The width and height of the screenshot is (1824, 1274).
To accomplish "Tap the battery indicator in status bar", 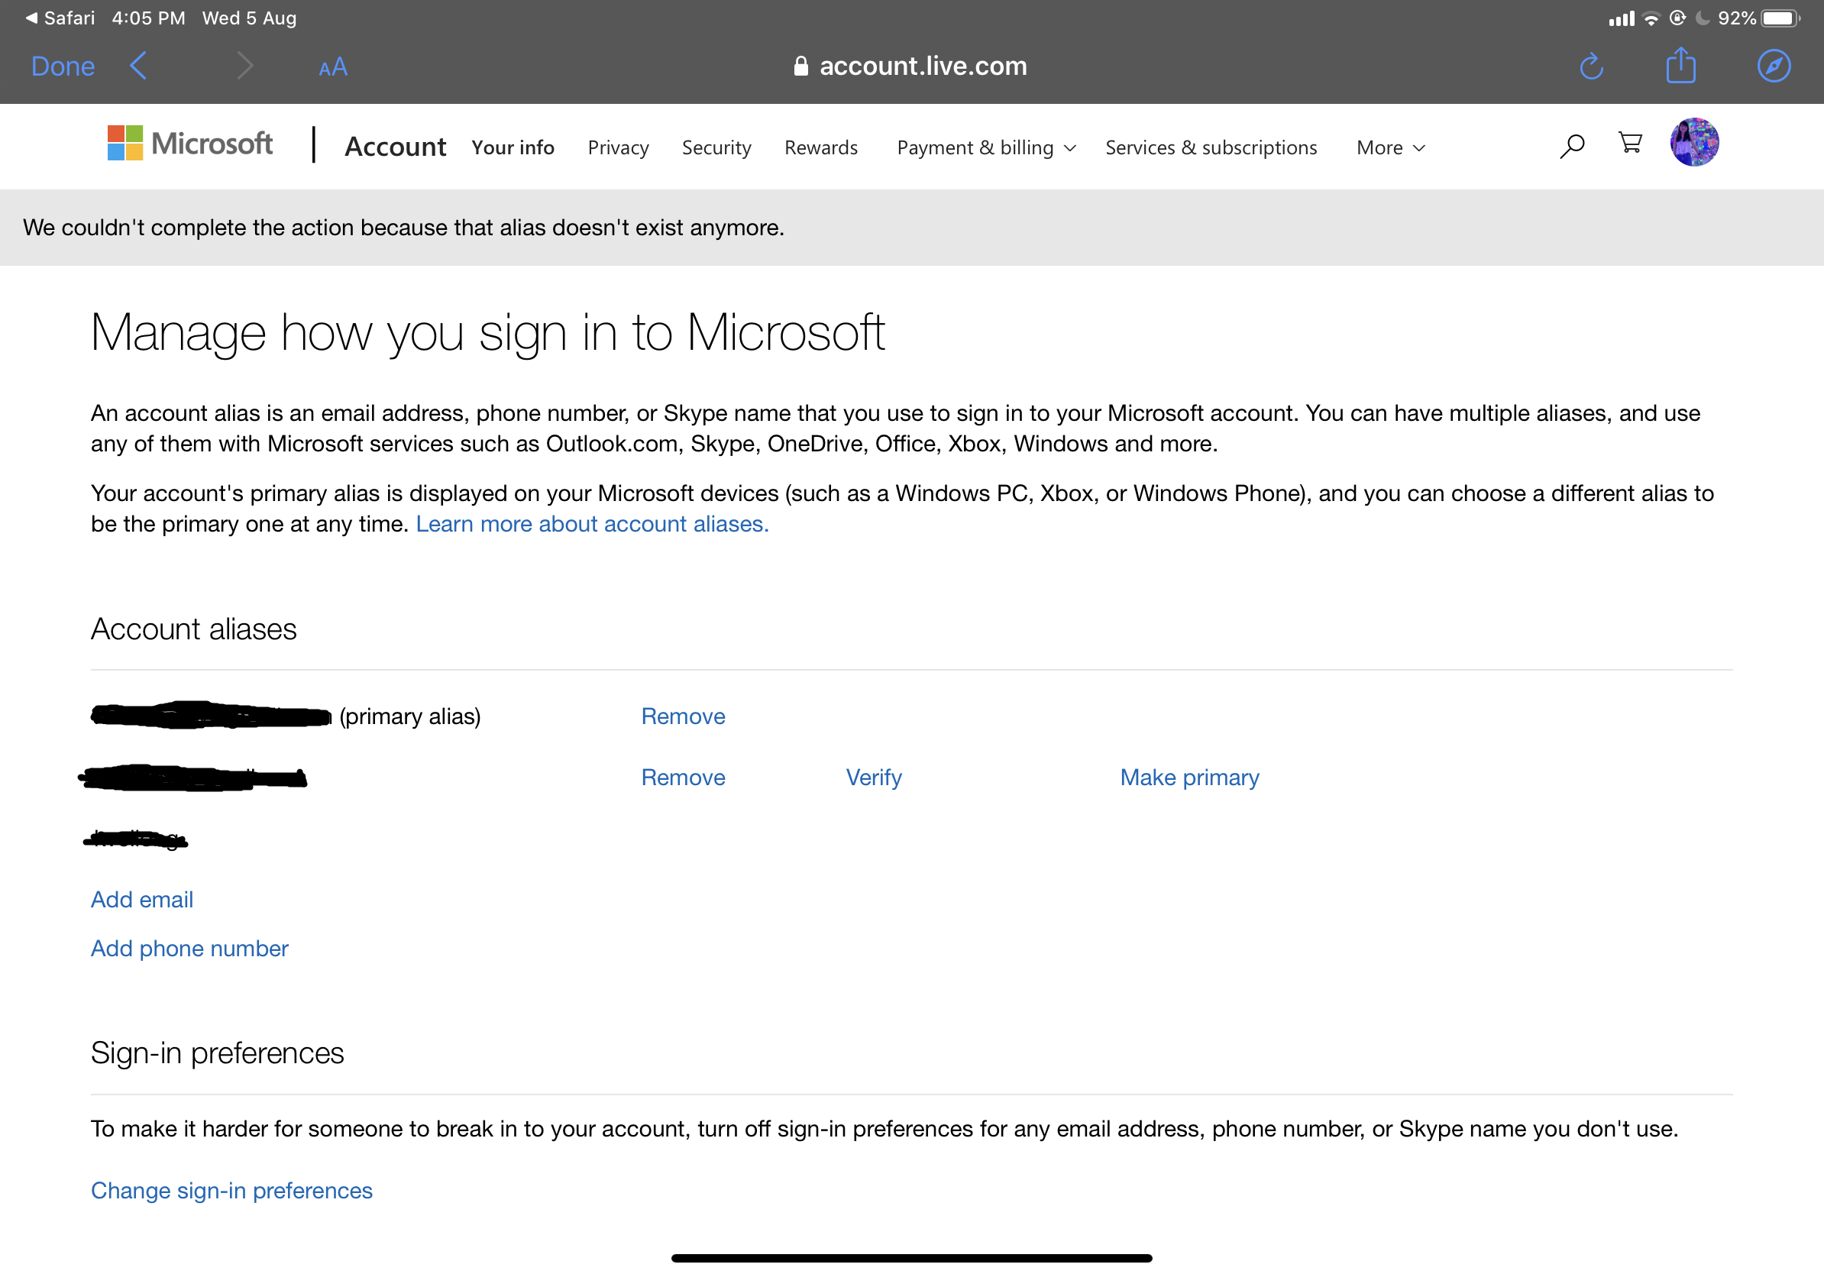I will tap(1780, 18).
